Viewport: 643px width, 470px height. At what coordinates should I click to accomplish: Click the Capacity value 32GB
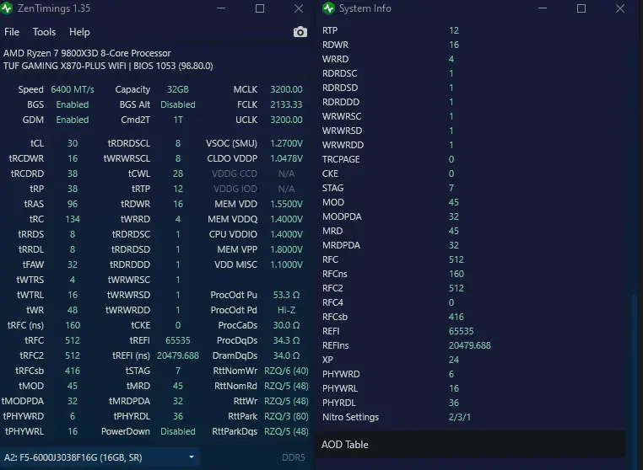[x=177, y=89]
